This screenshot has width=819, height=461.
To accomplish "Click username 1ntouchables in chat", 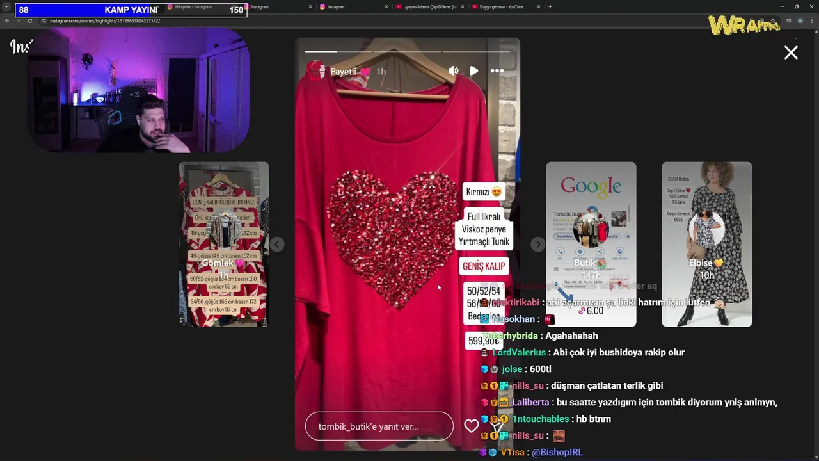I will (x=540, y=419).
